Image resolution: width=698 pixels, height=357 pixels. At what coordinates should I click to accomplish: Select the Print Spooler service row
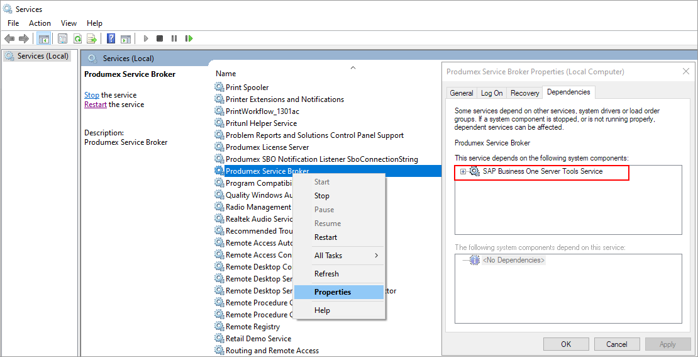click(247, 88)
